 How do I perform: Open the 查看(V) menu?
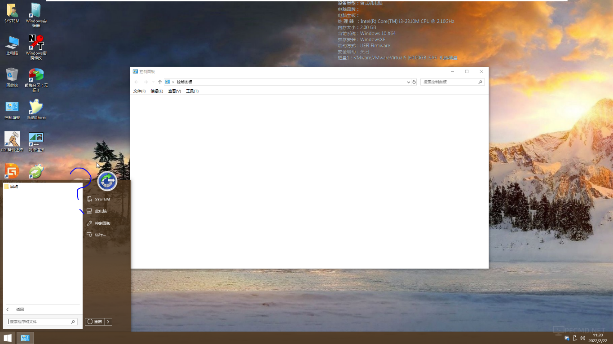click(174, 91)
